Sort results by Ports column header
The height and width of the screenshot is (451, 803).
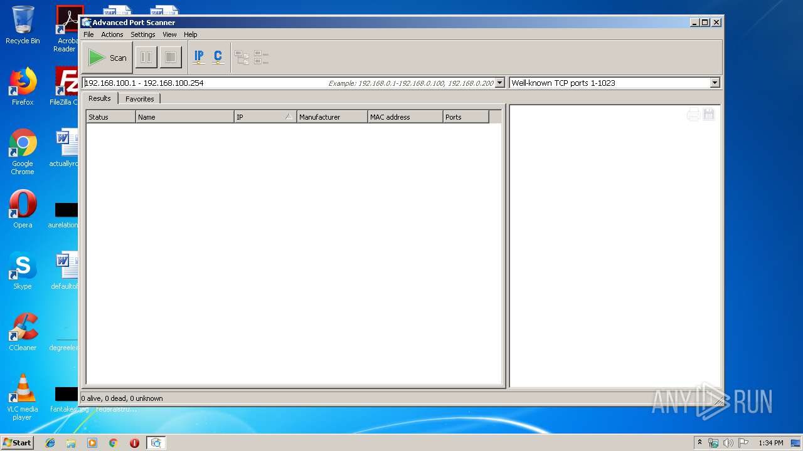pyautogui.click(x=465, y=117)
